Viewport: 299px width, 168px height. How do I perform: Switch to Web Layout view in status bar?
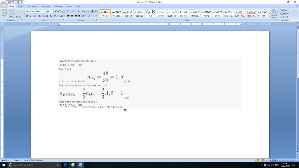point(263,160)
